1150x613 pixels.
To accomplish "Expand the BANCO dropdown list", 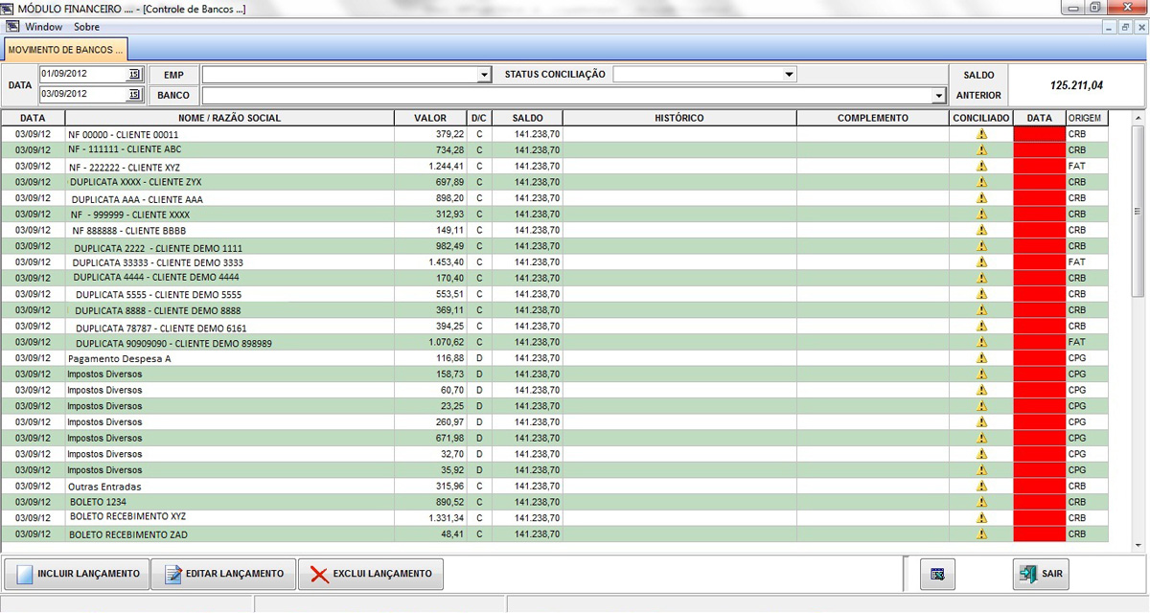I will (938, 96).
